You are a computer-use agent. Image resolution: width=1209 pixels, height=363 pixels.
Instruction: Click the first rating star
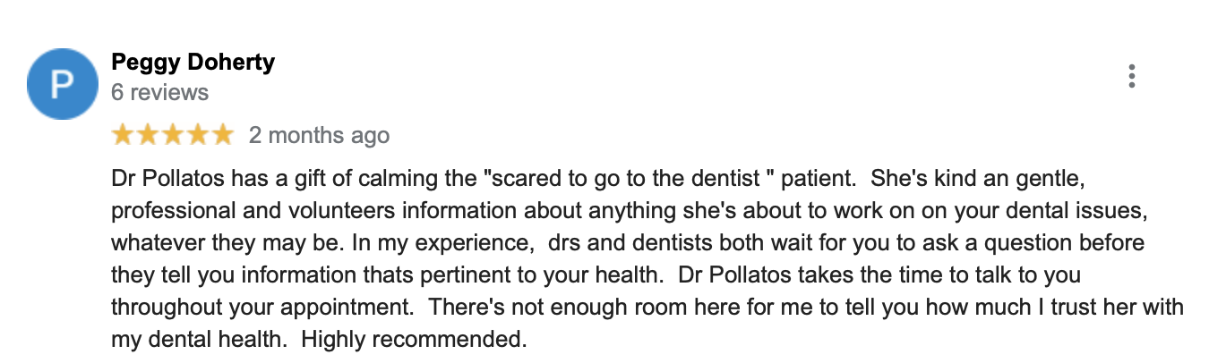click(123, 135)
